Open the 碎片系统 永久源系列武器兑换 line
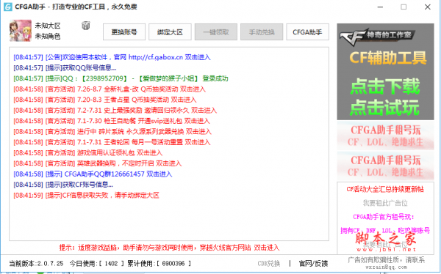Viewport: 441px width, 274px height. click(x=112, y=132)
